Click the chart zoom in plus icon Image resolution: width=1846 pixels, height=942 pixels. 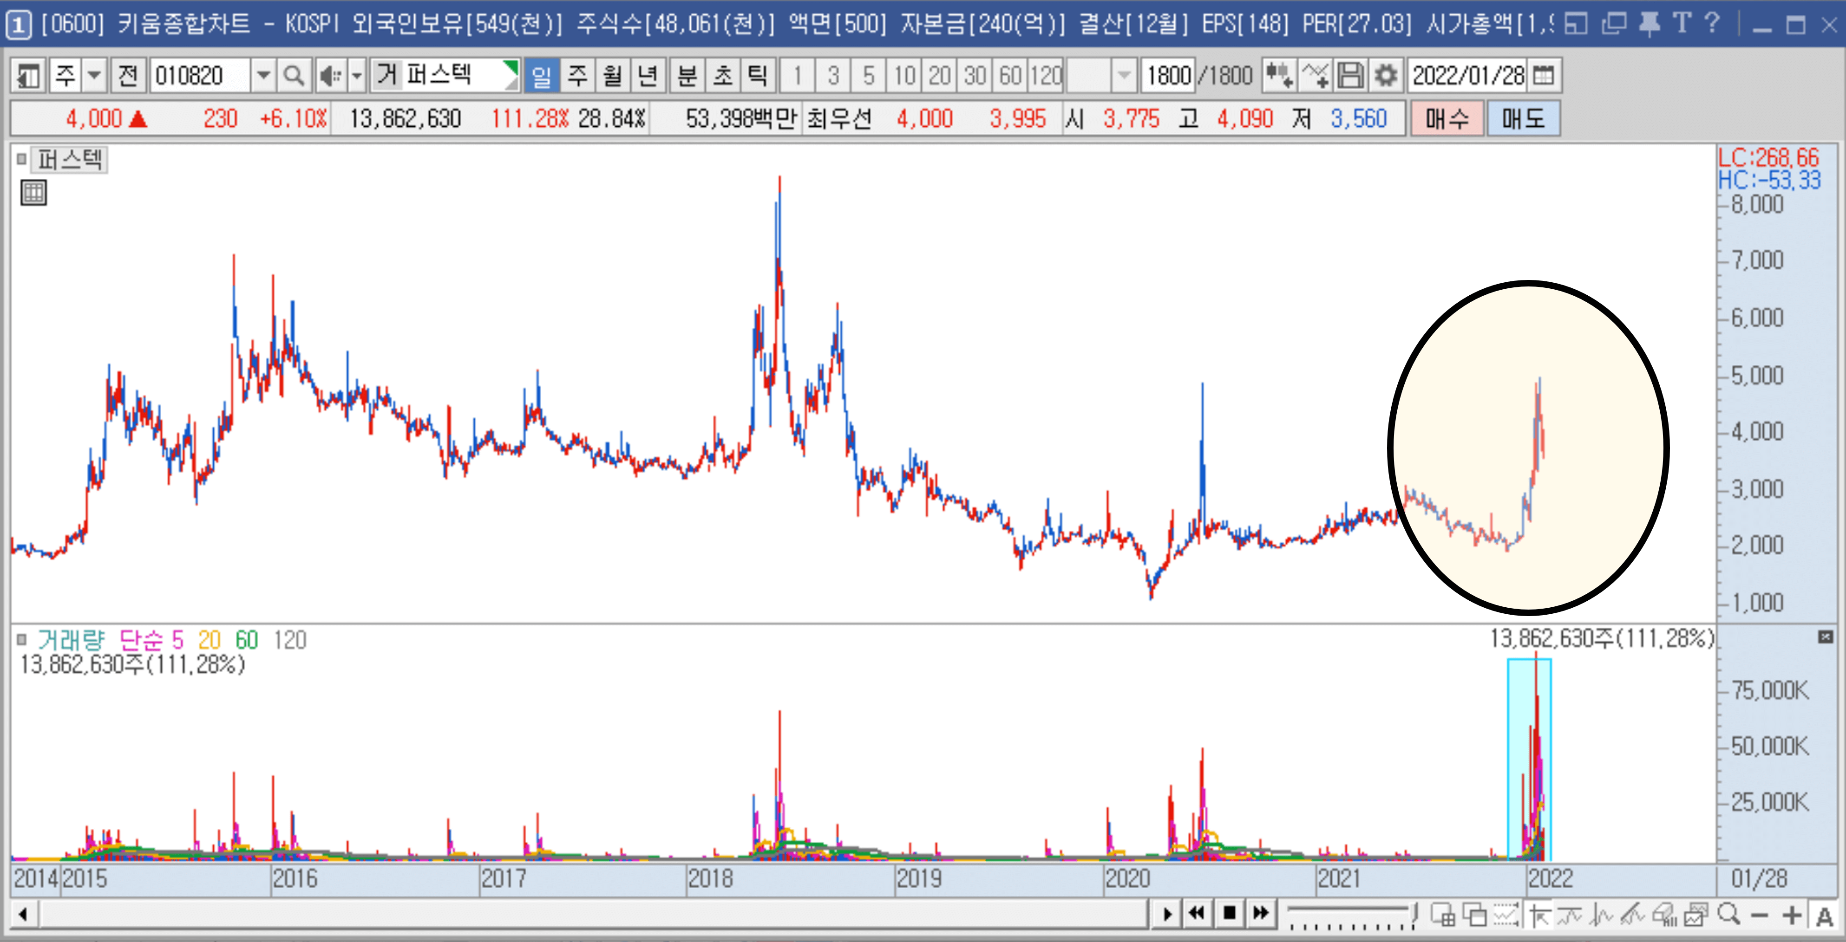[1792, 915]
